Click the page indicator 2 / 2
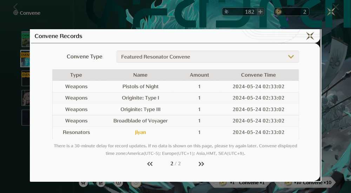 tap(175, 163)
